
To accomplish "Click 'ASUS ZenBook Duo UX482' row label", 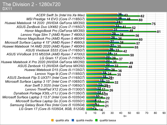I will point(51,27).
